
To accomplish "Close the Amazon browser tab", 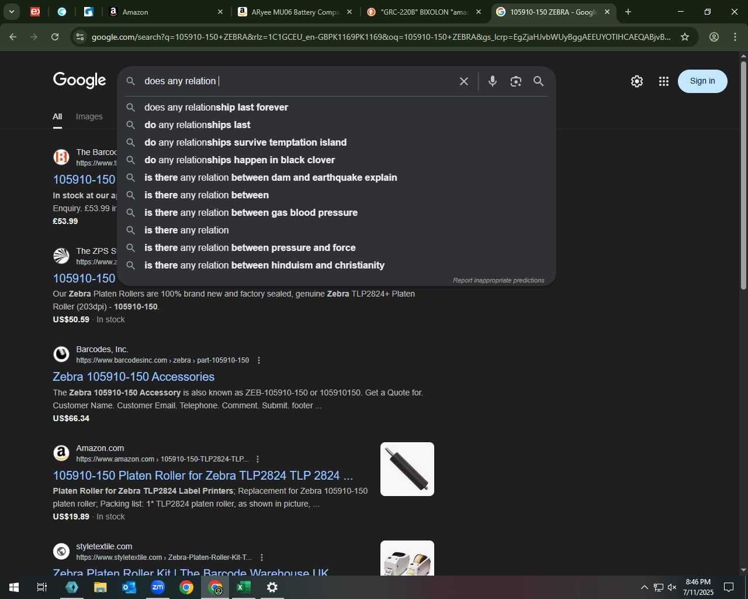I will (x=220, y=12).
